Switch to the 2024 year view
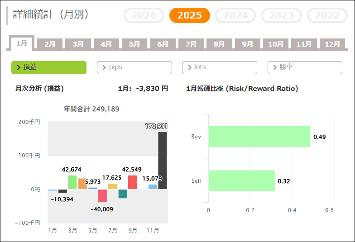Viewport: 355px width, 242px height. [x=236, y=15]
